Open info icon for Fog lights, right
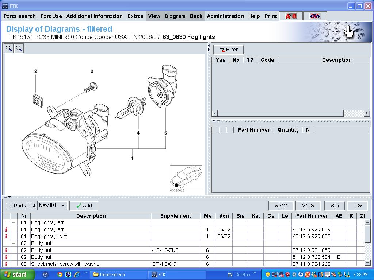 click(6, 236)
